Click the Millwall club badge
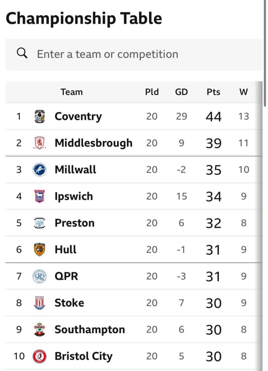268x371 pixels. [x=39, y=170]
